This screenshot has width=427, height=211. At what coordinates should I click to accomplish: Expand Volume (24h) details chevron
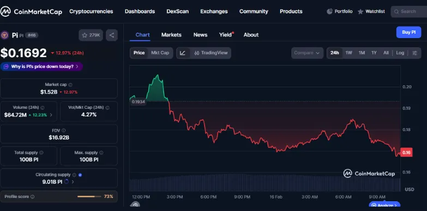(x=51, y=115)
